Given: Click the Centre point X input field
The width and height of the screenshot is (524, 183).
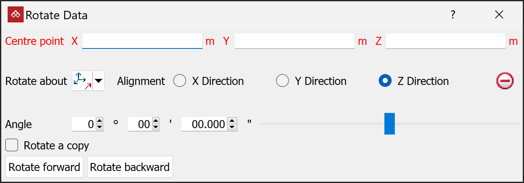Looking at the screenshot, I should pos(142,41).
